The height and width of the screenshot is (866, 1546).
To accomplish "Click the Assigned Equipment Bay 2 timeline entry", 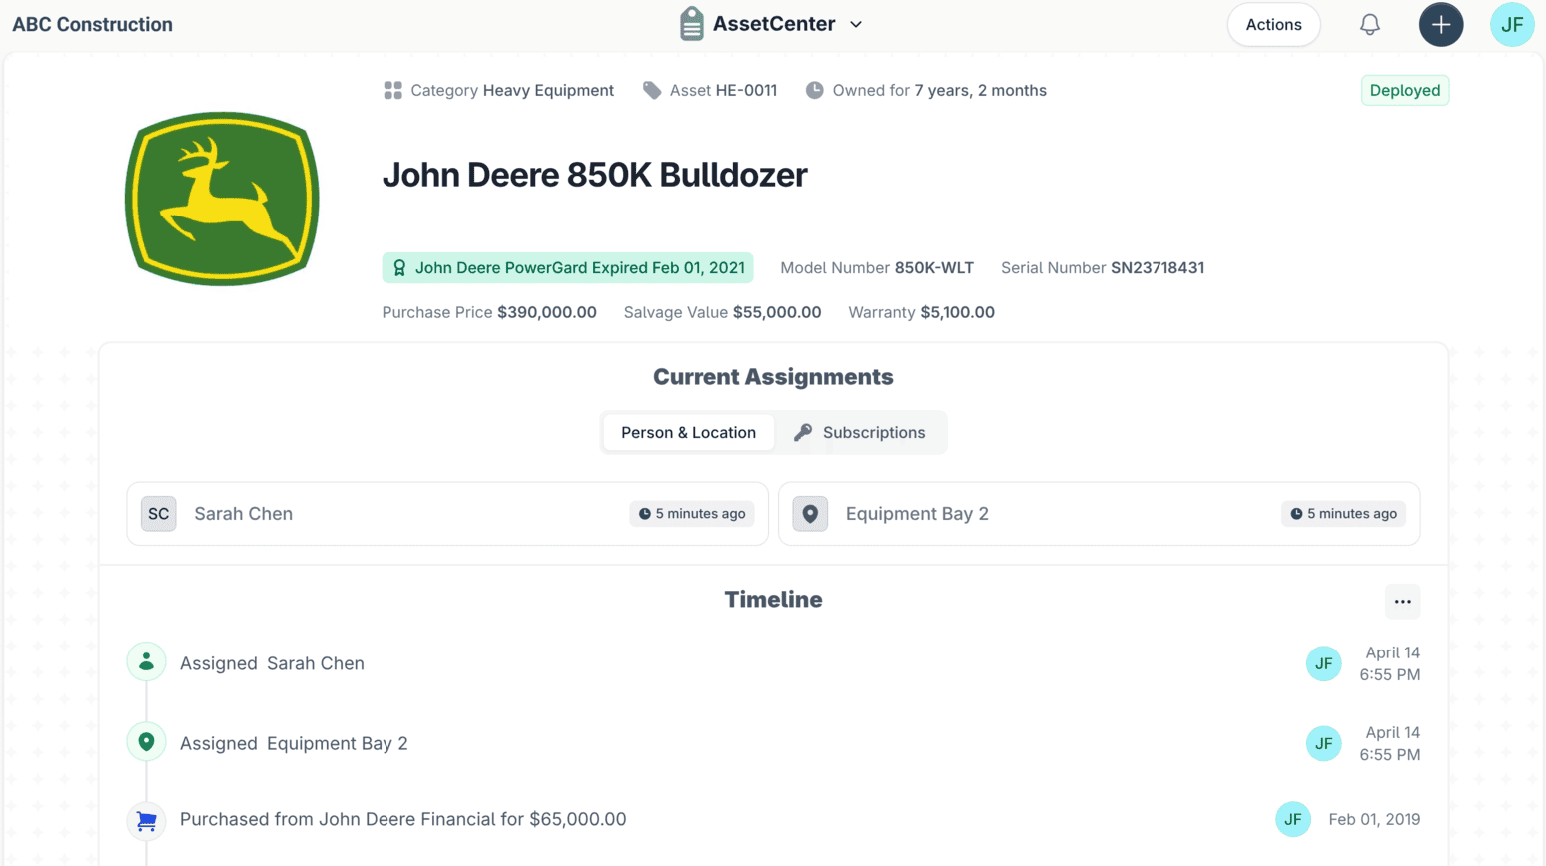I will [x=294, y=743].
